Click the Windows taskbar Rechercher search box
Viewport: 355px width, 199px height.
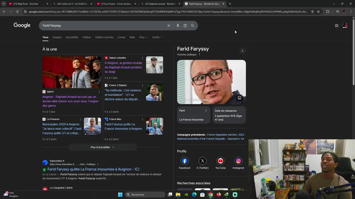pyautogui.click(x=145, y=195)
